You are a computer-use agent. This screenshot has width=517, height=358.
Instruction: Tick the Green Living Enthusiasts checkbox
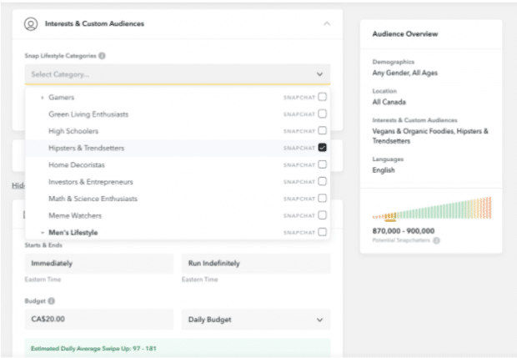pyautogui.click(x=322, y=114)
